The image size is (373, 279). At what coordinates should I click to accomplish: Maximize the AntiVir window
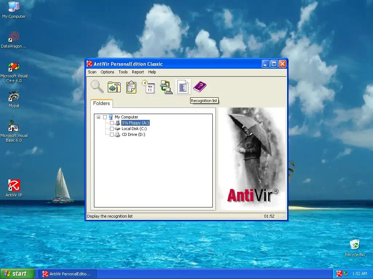[274, 64]
